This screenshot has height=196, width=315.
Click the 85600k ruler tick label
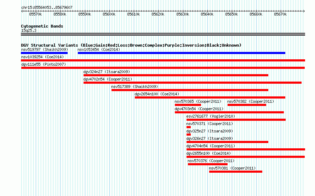coord(109,14)
